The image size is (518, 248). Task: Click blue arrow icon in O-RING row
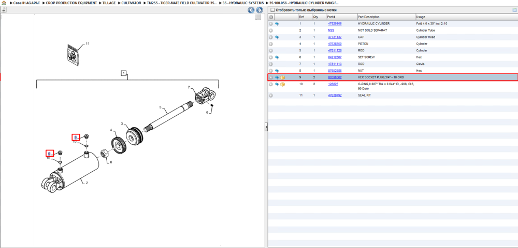[x=277, y=85]
